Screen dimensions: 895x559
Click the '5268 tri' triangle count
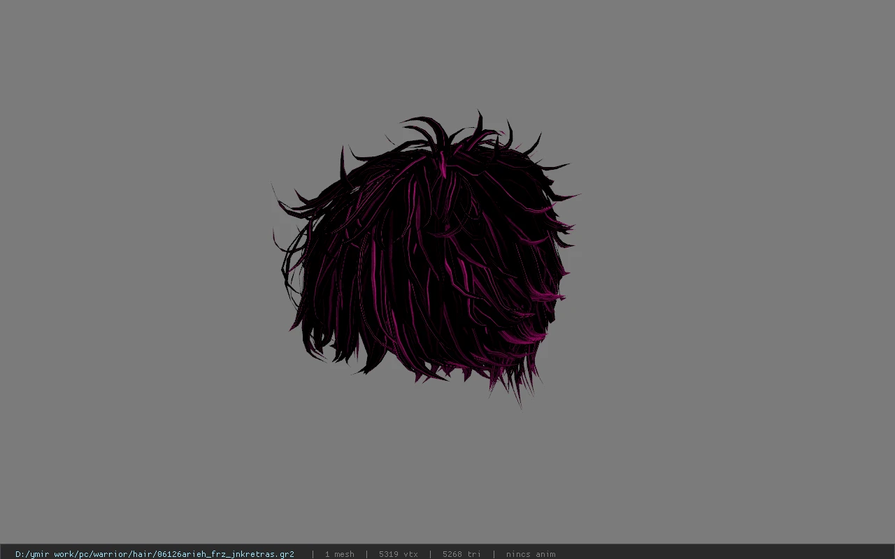[461, 554]
